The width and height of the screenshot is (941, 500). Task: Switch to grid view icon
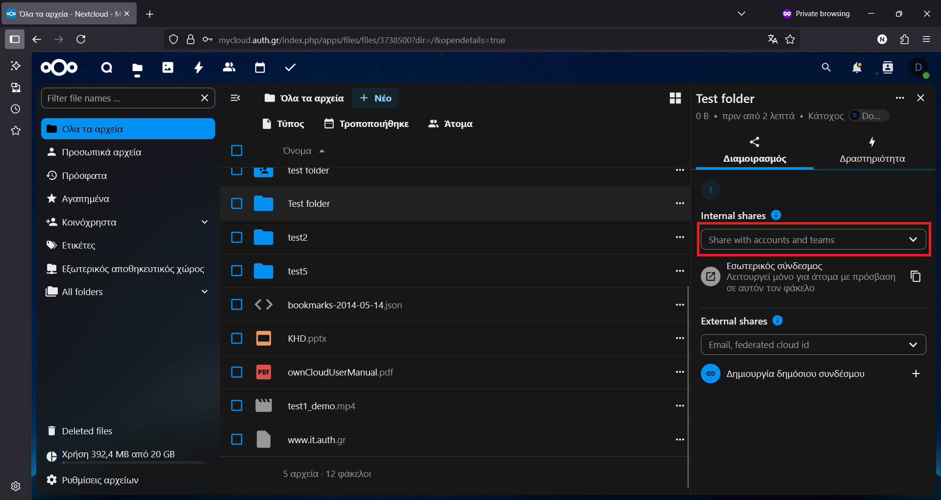coord(675,99)
